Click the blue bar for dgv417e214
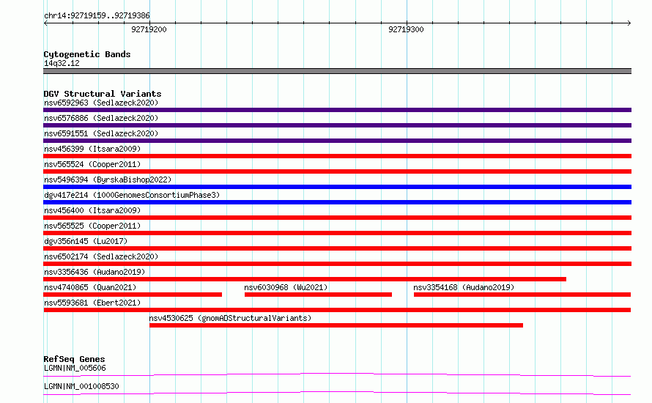Viewport: 652px width, 403px height. tap(337, 202)
